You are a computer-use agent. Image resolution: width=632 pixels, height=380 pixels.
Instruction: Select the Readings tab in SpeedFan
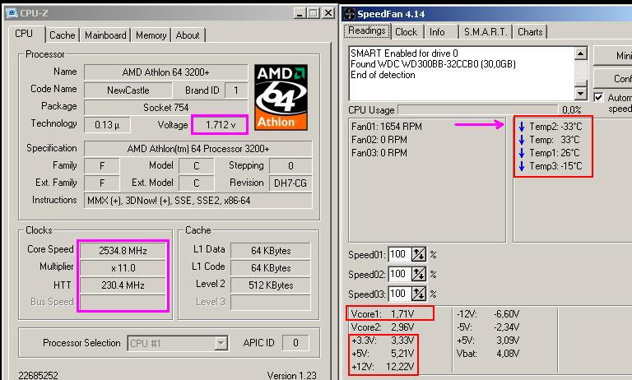point(367,30)
